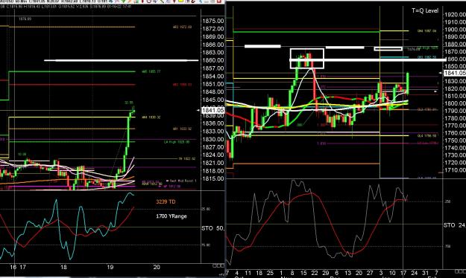Click 1760.00 on the right chart price axis

click(x=455, y=133)
